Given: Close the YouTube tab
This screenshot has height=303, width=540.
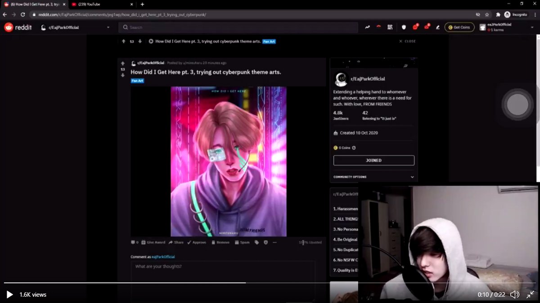Looking at the screenshot, I should 131,4.
